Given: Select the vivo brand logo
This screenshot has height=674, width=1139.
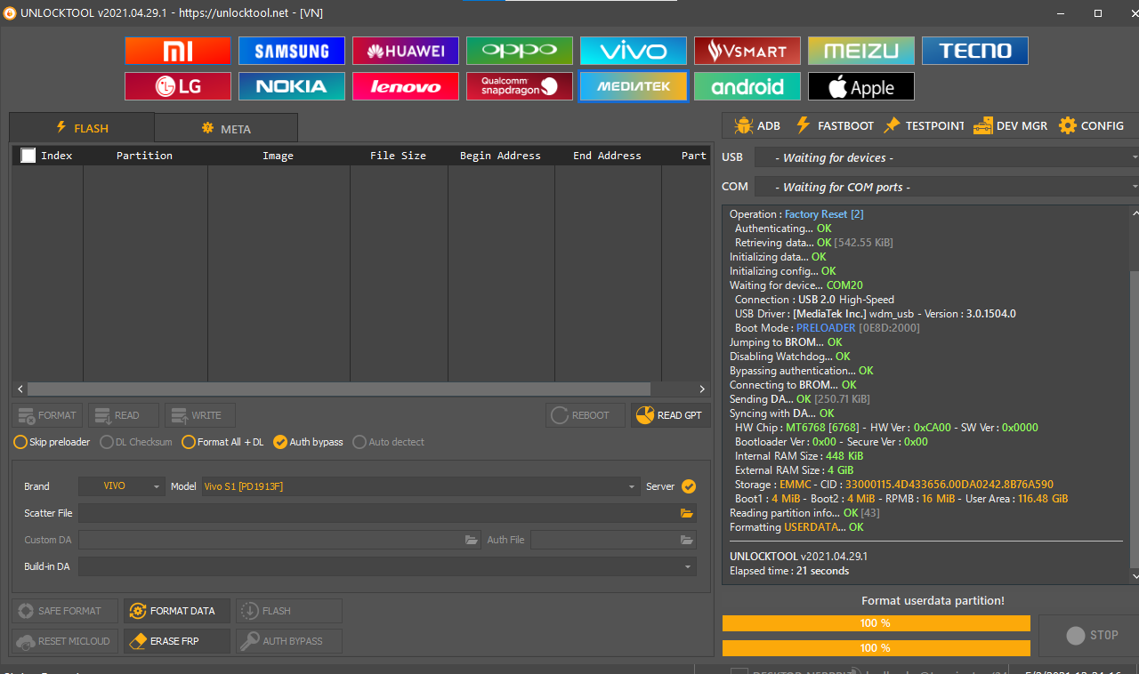Looking at the screenshot, I should coord(634,51).
